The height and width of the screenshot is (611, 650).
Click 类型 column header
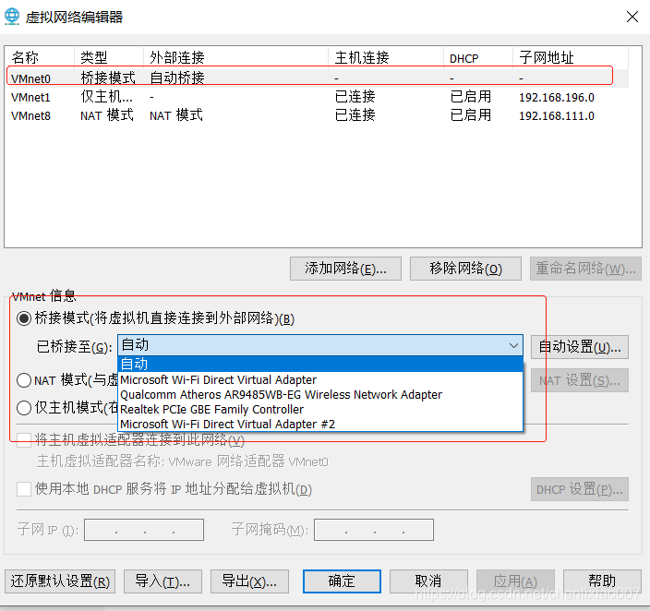pyautogui.click(x=109, y=57)
